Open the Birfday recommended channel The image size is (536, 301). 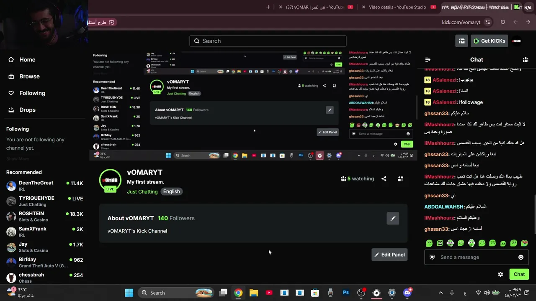click(45, 263)
